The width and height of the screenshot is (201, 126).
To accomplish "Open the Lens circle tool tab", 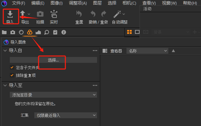I will 21,32.
